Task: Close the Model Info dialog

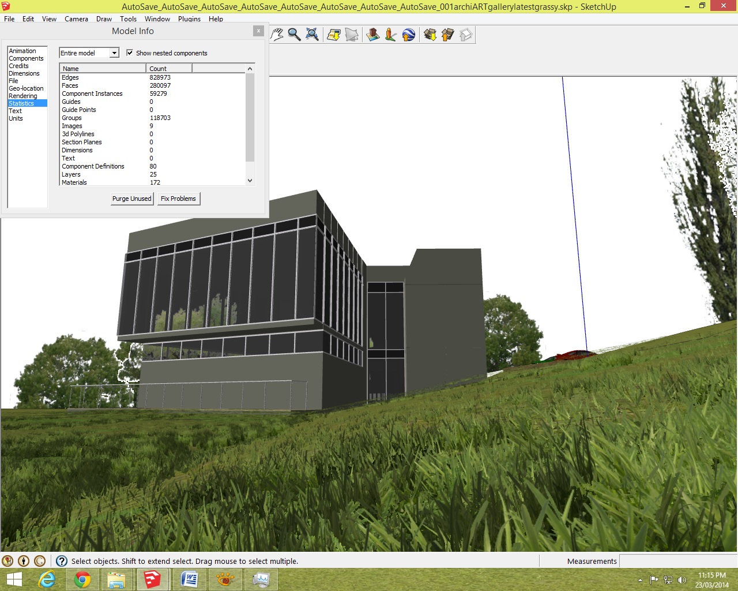Action: click(258, 31)
